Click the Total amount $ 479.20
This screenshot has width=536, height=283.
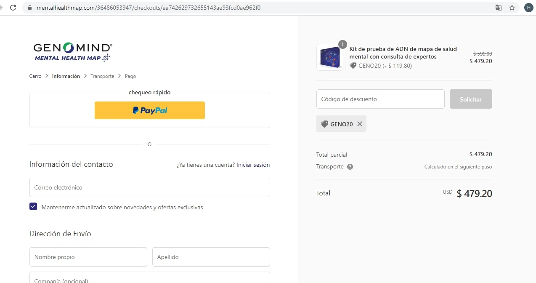click(474, 194)
